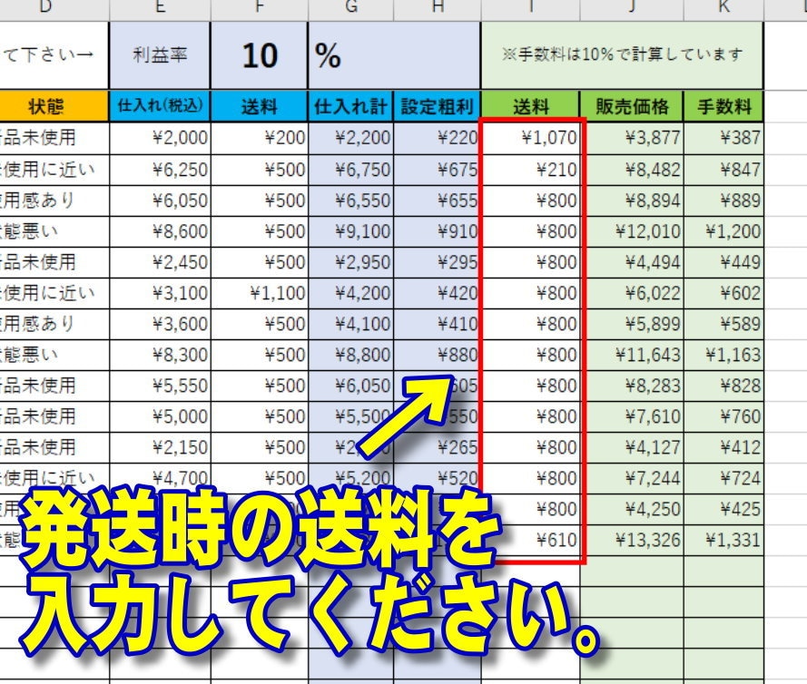Select the ¥1,331 fee cell

[x=723, y=540]
